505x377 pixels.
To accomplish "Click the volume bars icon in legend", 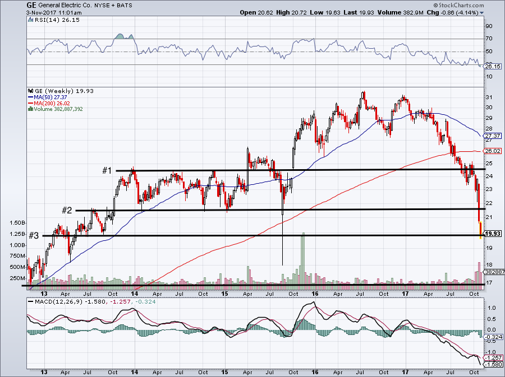I will pos(31,109).
